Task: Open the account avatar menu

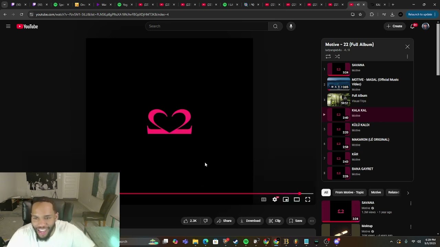Action: [x=426, y=26]
